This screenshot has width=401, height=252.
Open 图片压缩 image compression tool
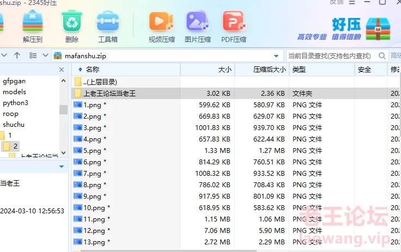[198, 27]
